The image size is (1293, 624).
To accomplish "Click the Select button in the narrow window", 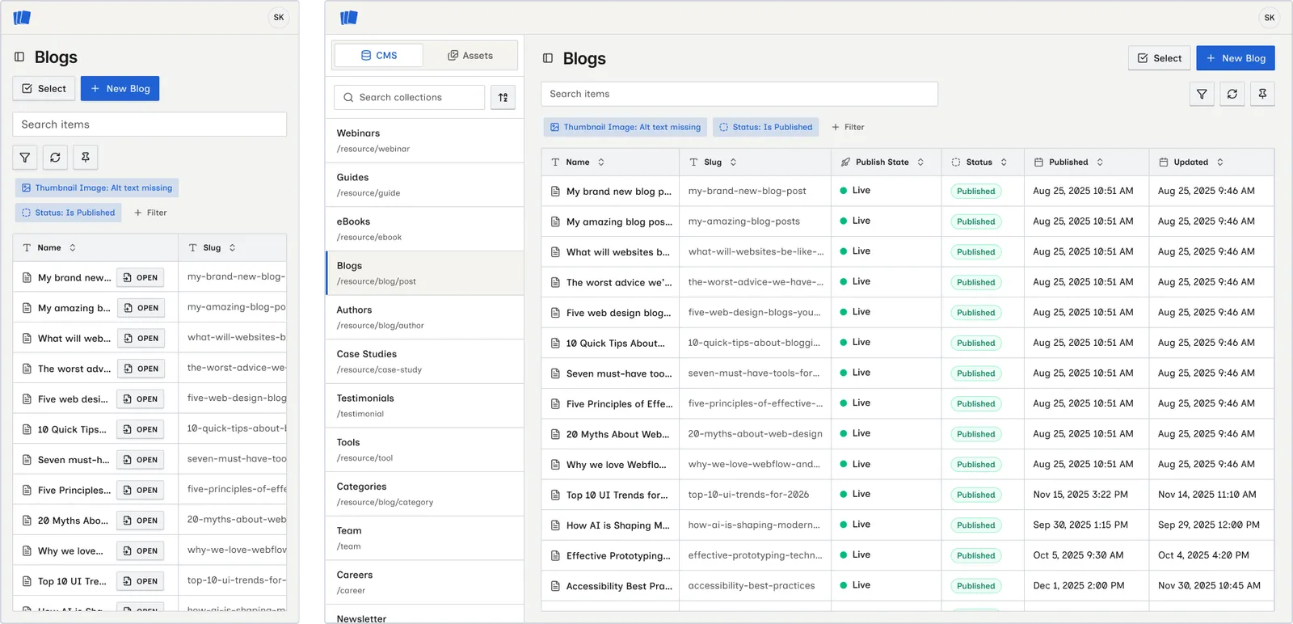I will 44,89.
